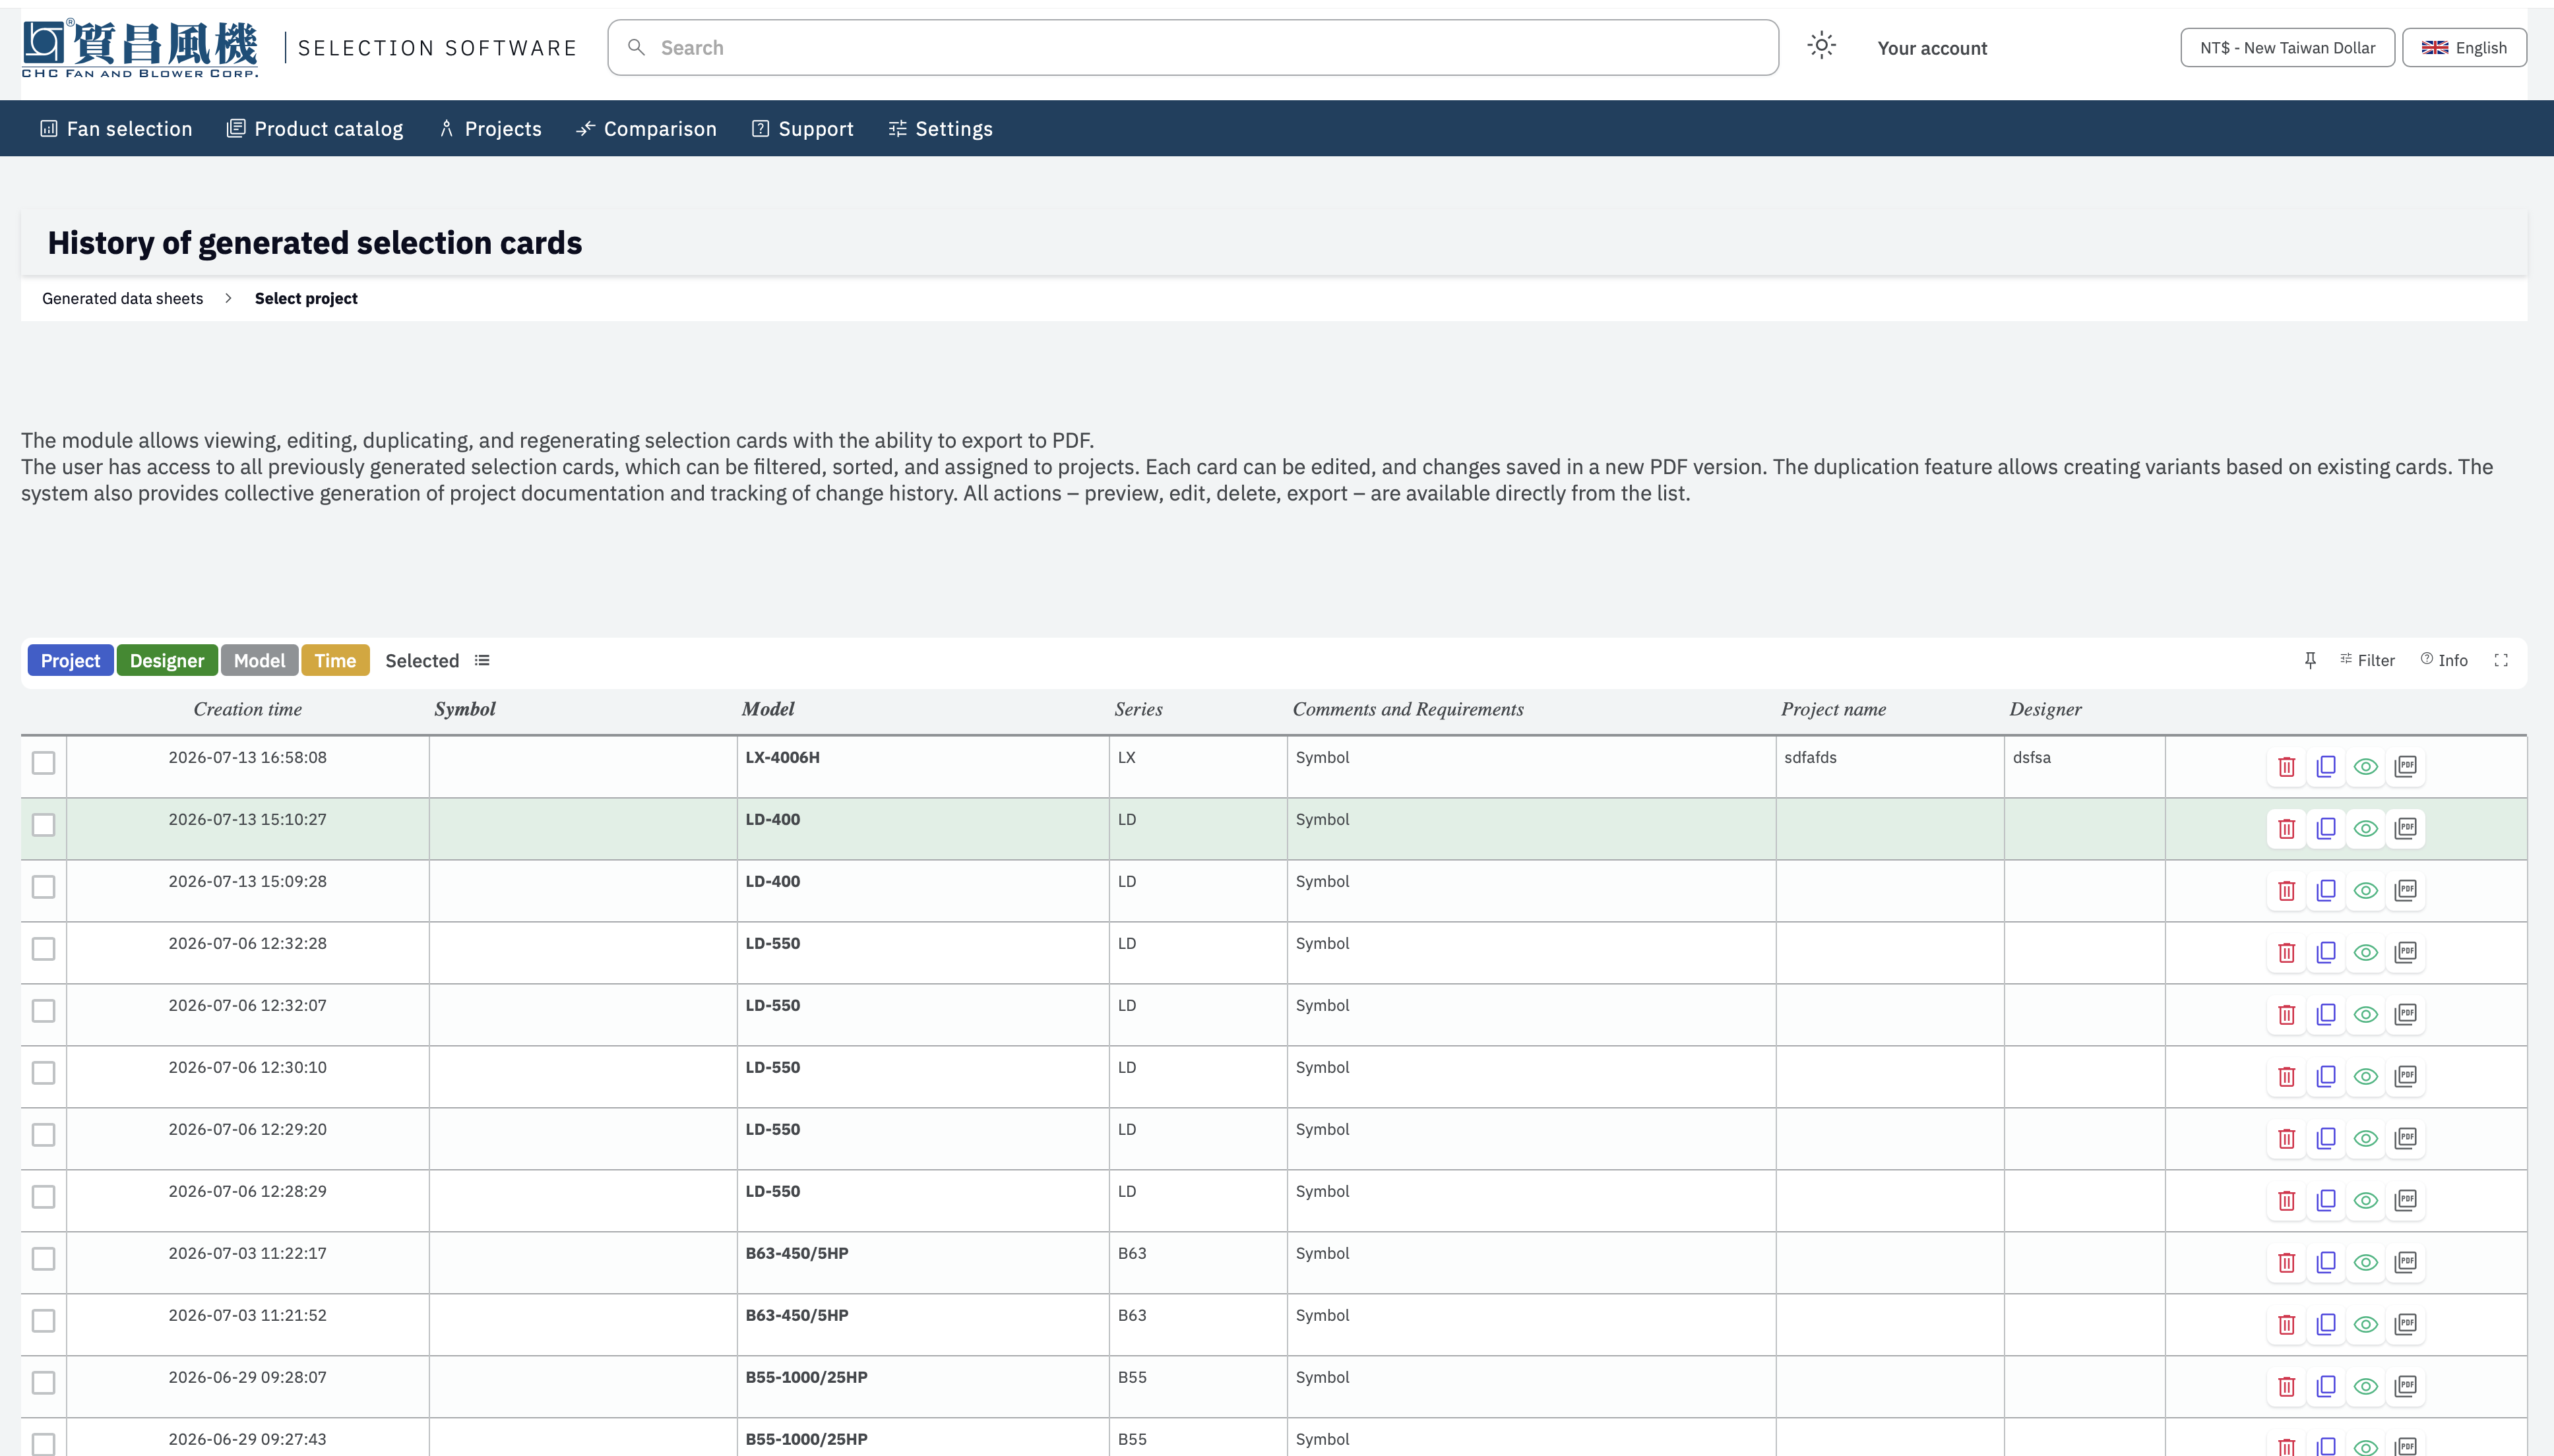Select the 2026-07-06 12:30:10 row checkbox
This screenshot has height=1456, width=2554.
click(43, 1073)
